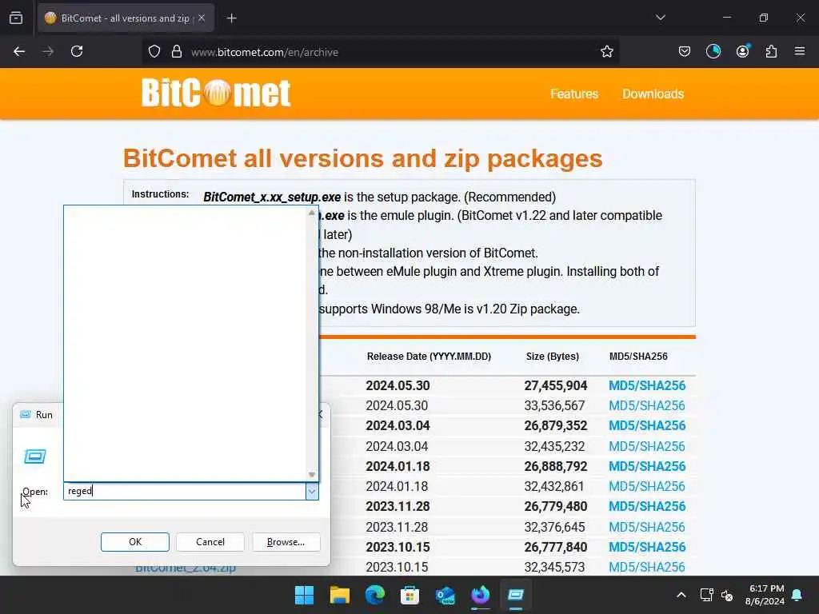Close the Run dialog with the X
Image resolution: width=819 pixels, height=614 pixels.
320,415
